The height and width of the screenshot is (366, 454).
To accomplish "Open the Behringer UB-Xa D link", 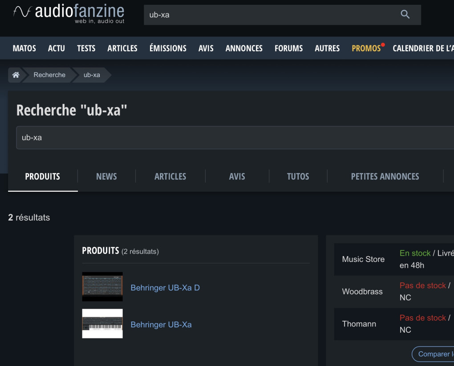I will tap(165, 288).
